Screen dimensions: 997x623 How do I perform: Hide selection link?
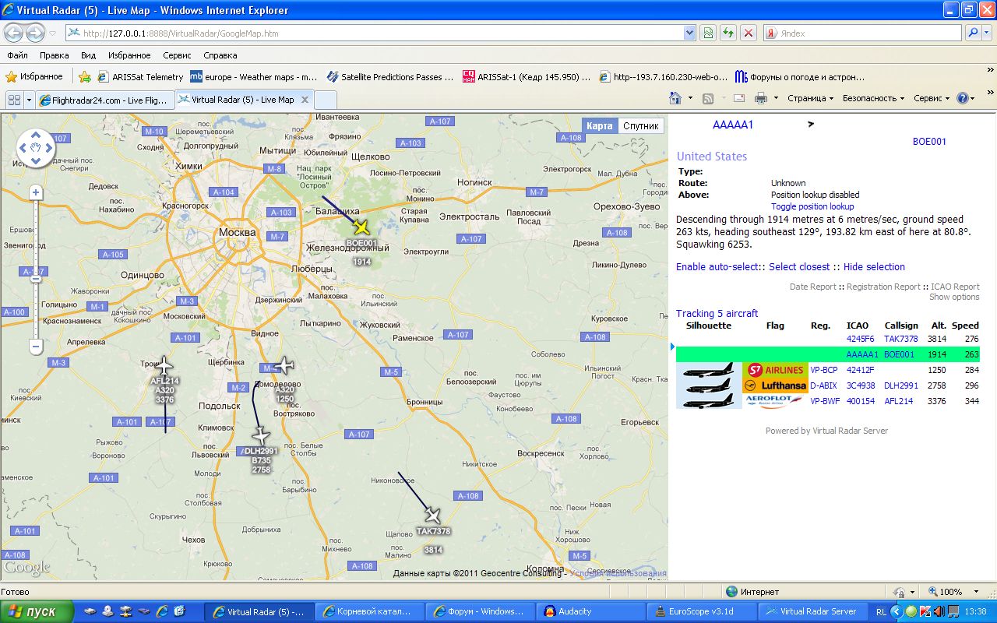click(x=874, y=267)
